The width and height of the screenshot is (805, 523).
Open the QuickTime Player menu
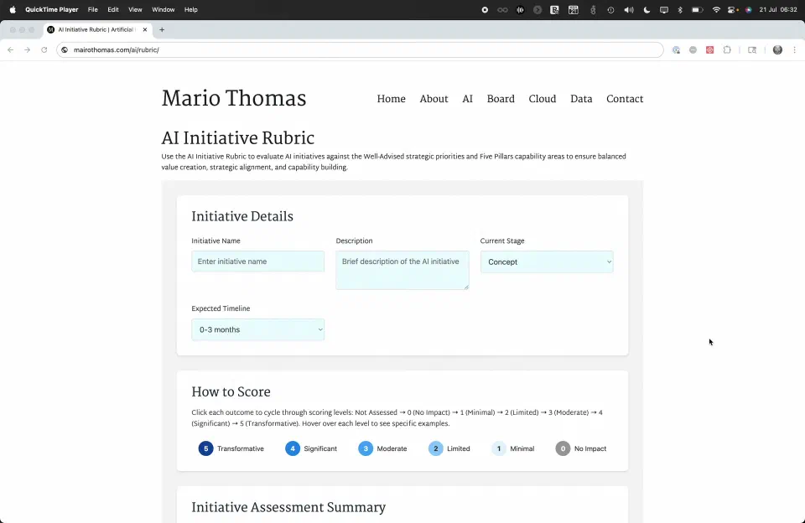[52, 10]
